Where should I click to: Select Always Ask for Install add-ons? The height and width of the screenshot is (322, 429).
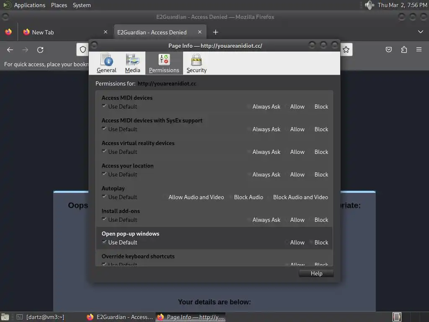264,220
